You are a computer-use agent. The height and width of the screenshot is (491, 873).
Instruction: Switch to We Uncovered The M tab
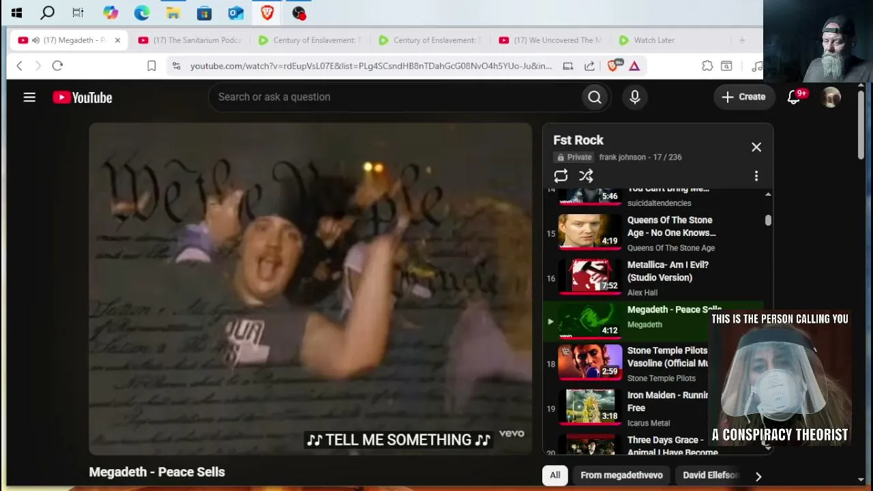click(550, 40)
